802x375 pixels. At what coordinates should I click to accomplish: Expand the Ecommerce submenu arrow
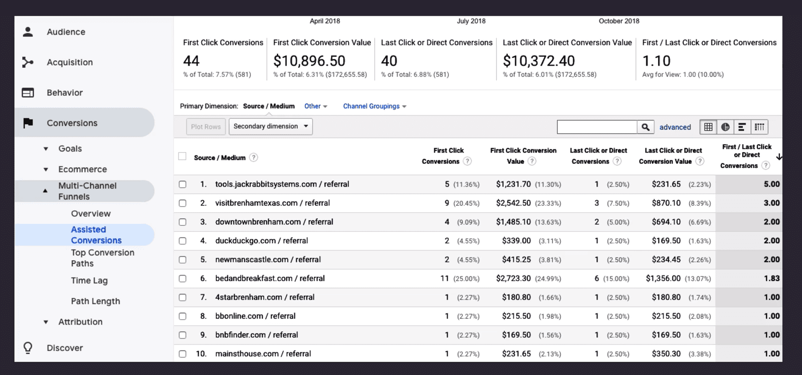click(x=46, y=170)
